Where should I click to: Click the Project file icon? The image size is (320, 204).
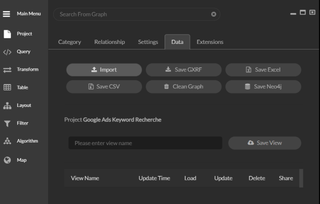coord(7,34)
